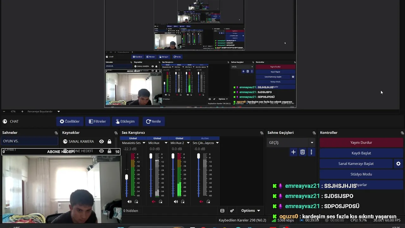Click the Etkileşim interact button
Image resolution: width=405 pixels, height=228 pixels.
(125, 121)
